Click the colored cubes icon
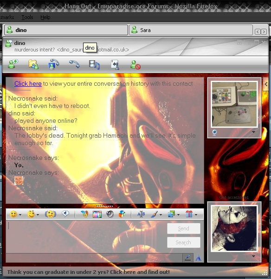Viewport: 271px width, 279px height. coord(122,214)
